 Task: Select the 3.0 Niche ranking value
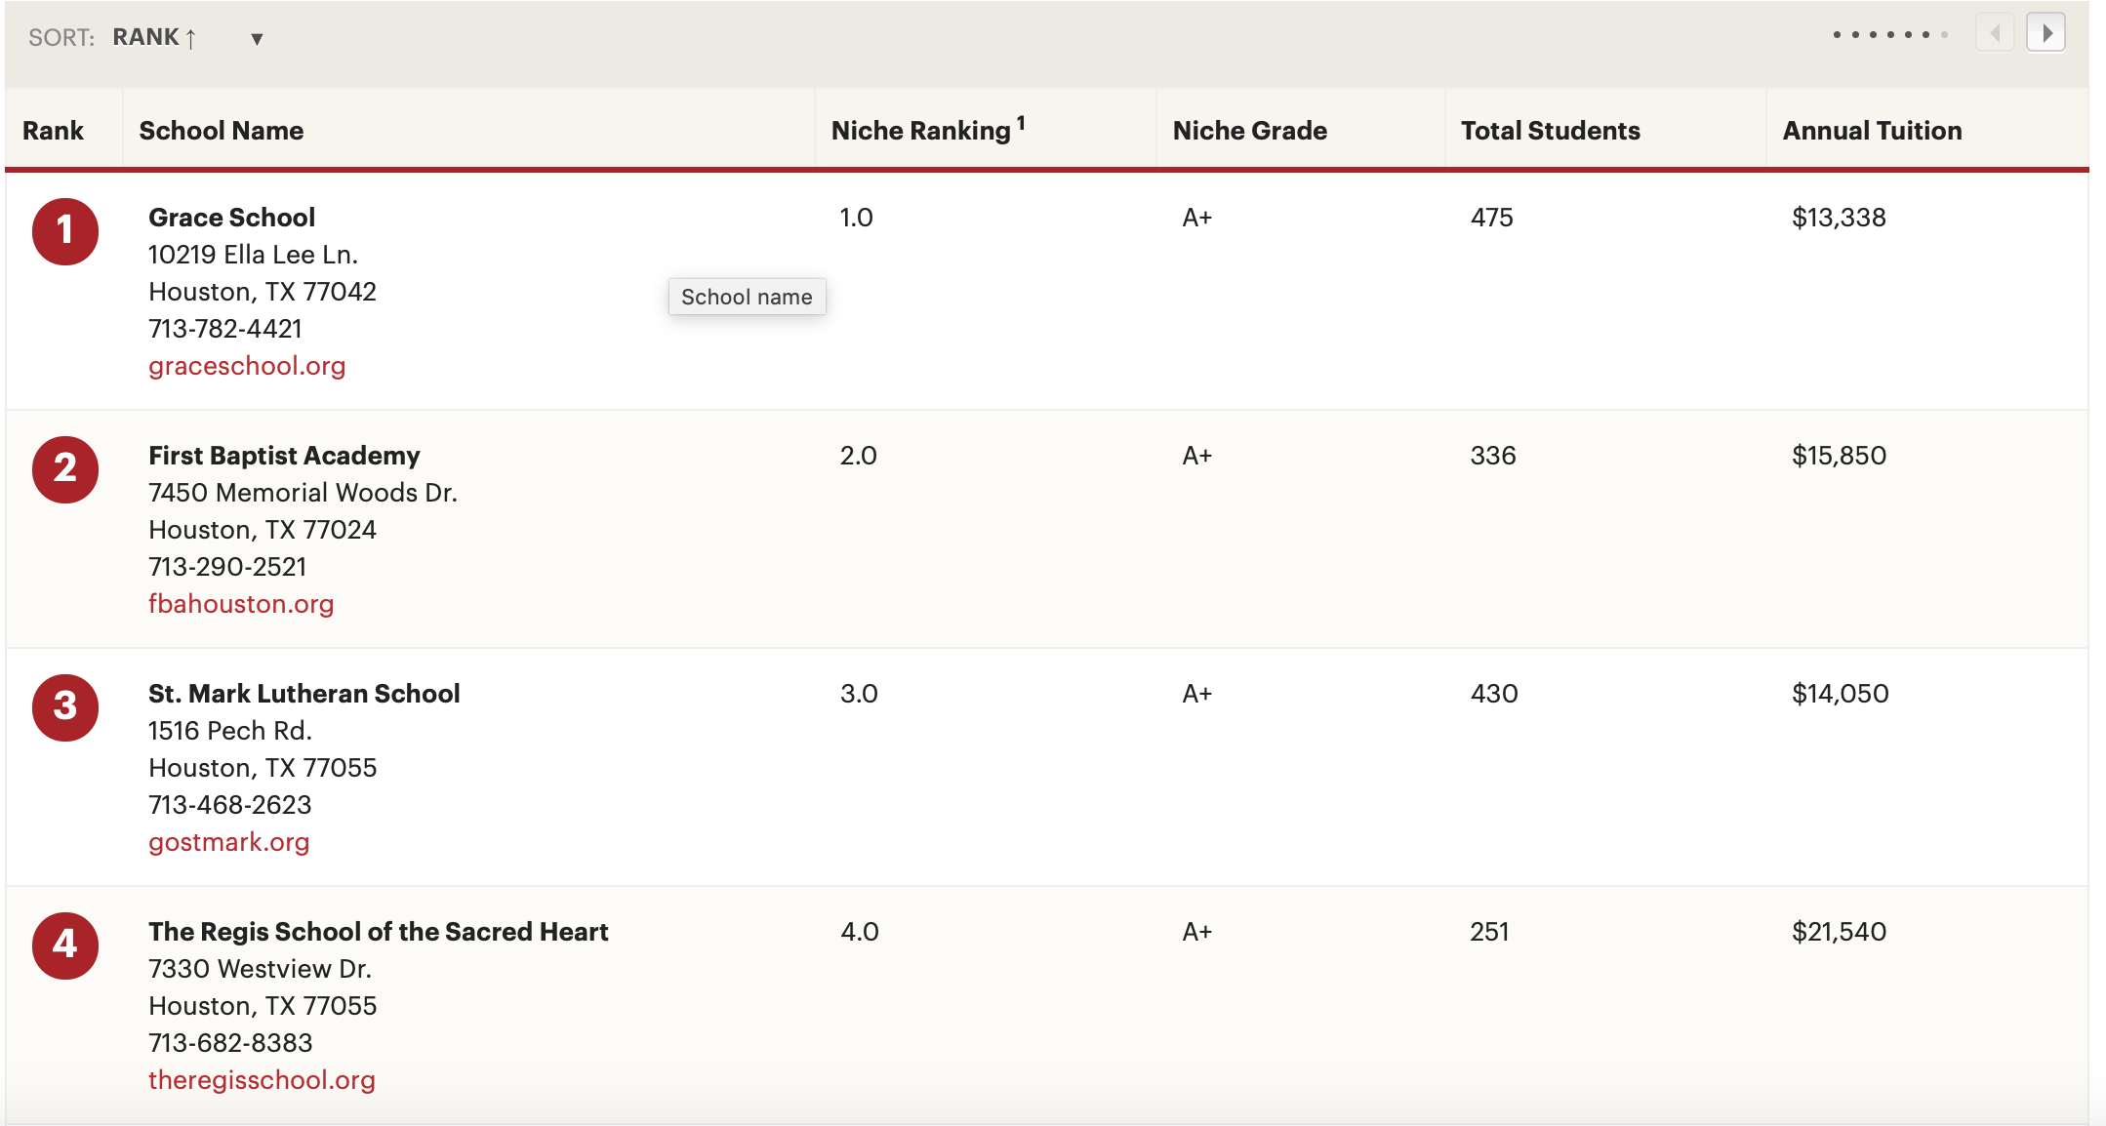[859, 694]
